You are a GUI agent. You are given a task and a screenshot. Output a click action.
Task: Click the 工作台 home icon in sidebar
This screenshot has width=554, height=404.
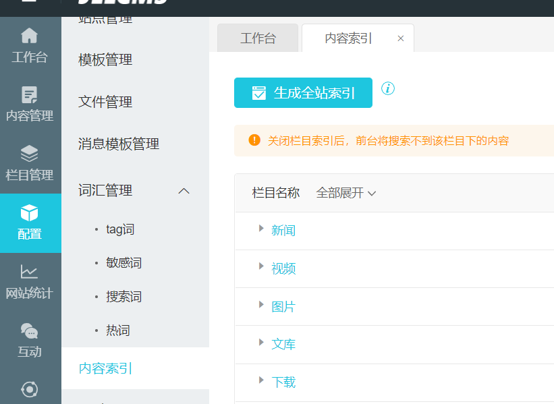pos(30,36)
